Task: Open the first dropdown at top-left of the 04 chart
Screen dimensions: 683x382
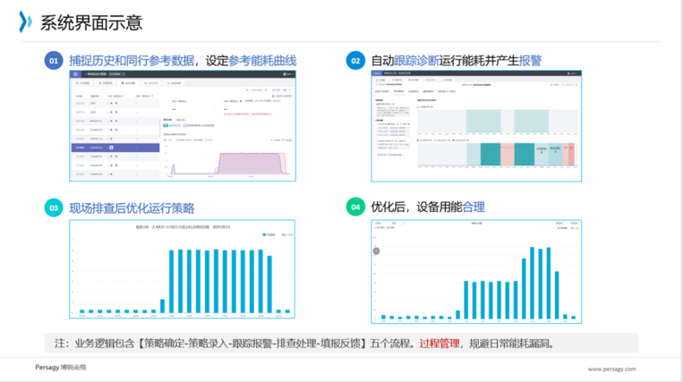Action: (x=380, y=223)
